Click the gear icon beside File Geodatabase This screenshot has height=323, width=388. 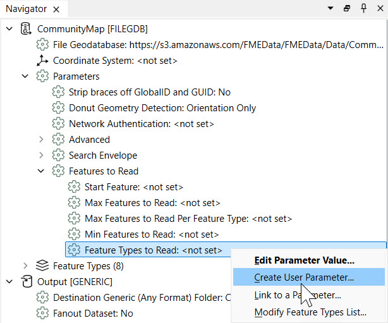tap(42, 45)
